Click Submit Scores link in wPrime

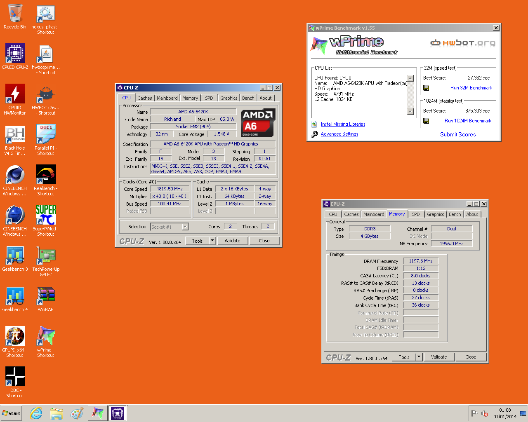point(458,134)
